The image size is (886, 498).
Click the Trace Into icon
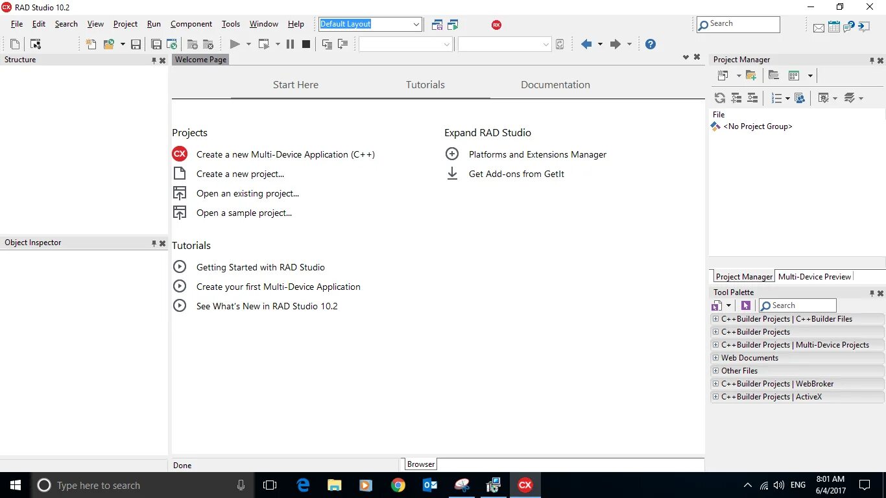(327, 44)
